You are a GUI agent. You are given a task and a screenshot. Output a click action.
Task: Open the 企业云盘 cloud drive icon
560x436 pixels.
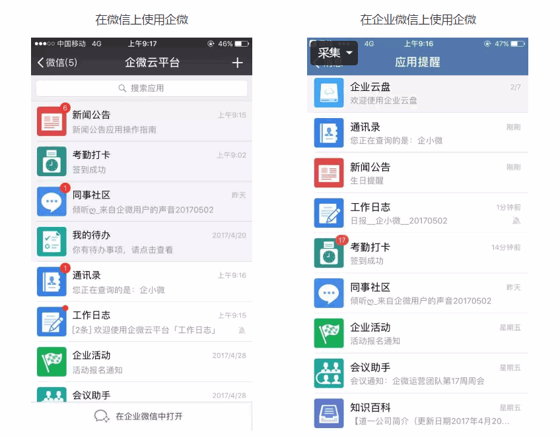click(x=329, y=93)
